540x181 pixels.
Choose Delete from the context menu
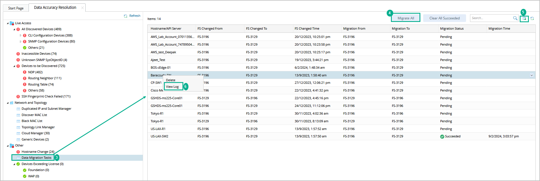(171, 80)
